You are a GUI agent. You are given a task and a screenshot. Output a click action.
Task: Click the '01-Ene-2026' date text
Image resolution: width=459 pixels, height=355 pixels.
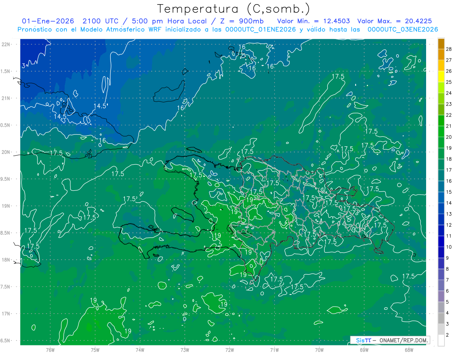tap(48, 21)
